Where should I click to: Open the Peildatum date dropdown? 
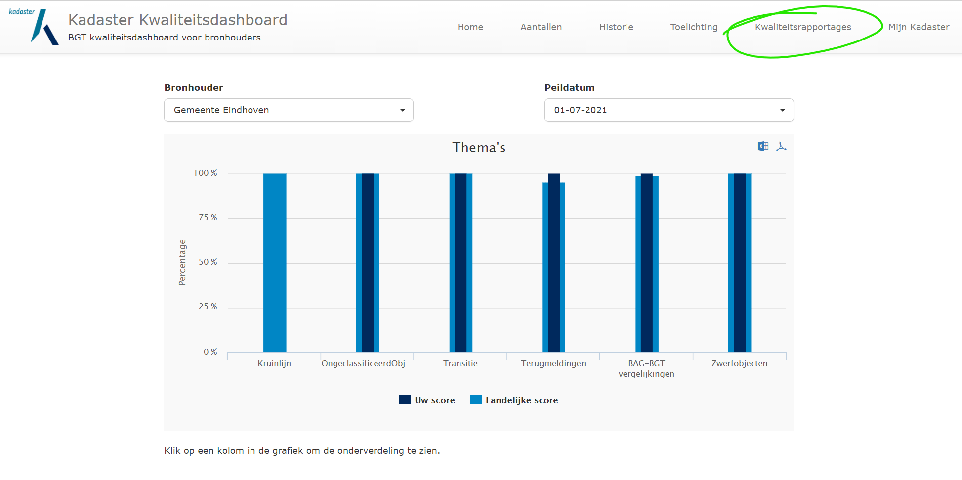pos(669,110)
